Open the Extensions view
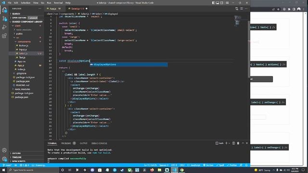 point(4,36)
